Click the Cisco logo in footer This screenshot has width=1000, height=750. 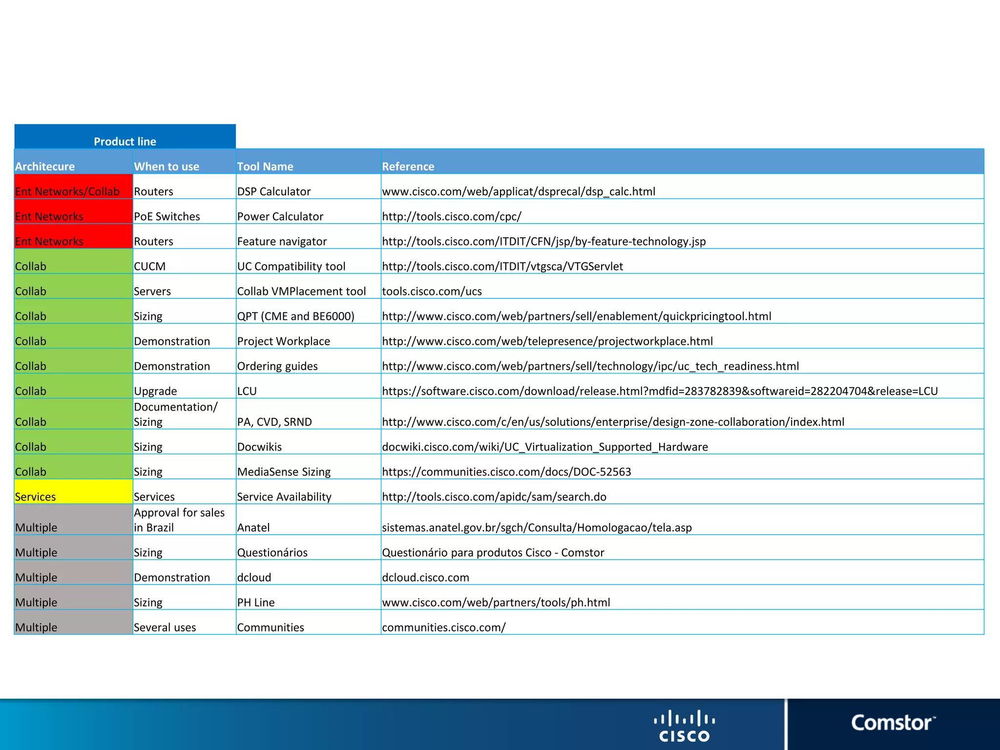point(684,726)
